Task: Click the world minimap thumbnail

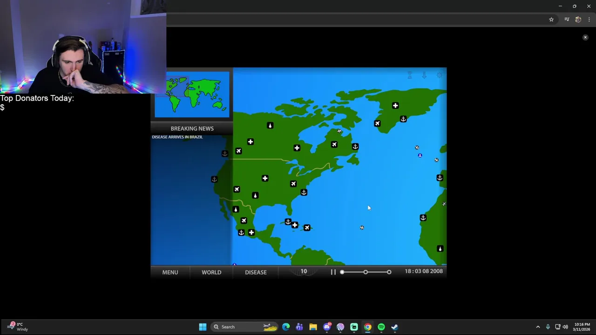Action: point(192,94)
